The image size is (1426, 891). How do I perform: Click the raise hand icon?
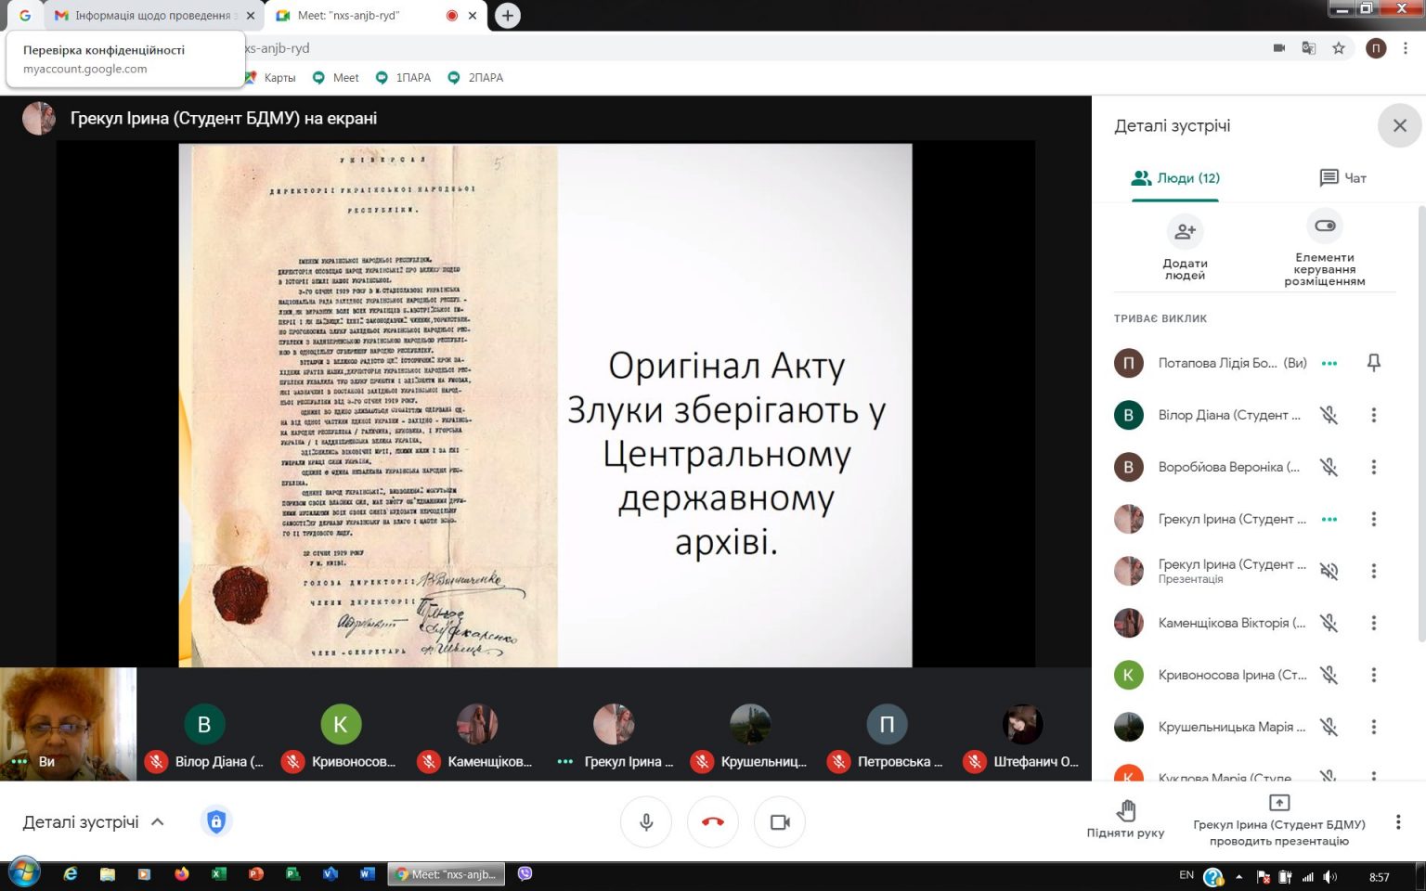1125,810
